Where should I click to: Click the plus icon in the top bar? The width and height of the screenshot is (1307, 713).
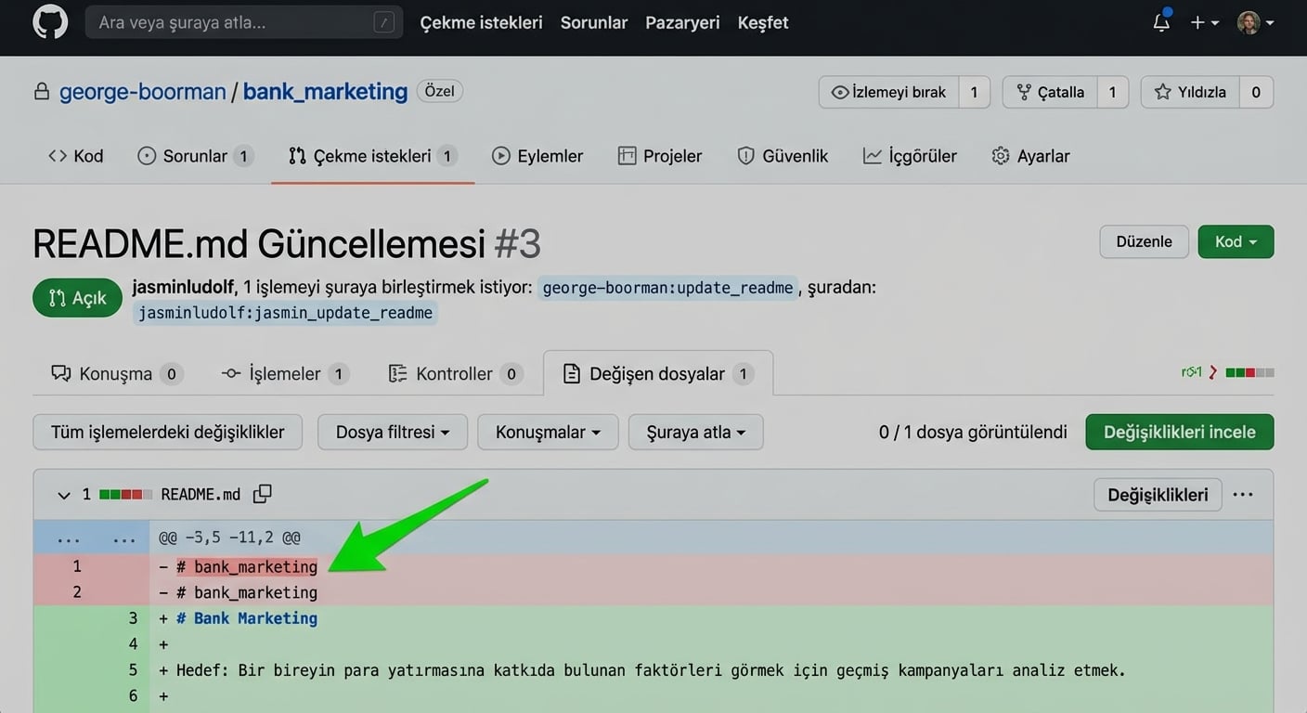pos(1198,23)
